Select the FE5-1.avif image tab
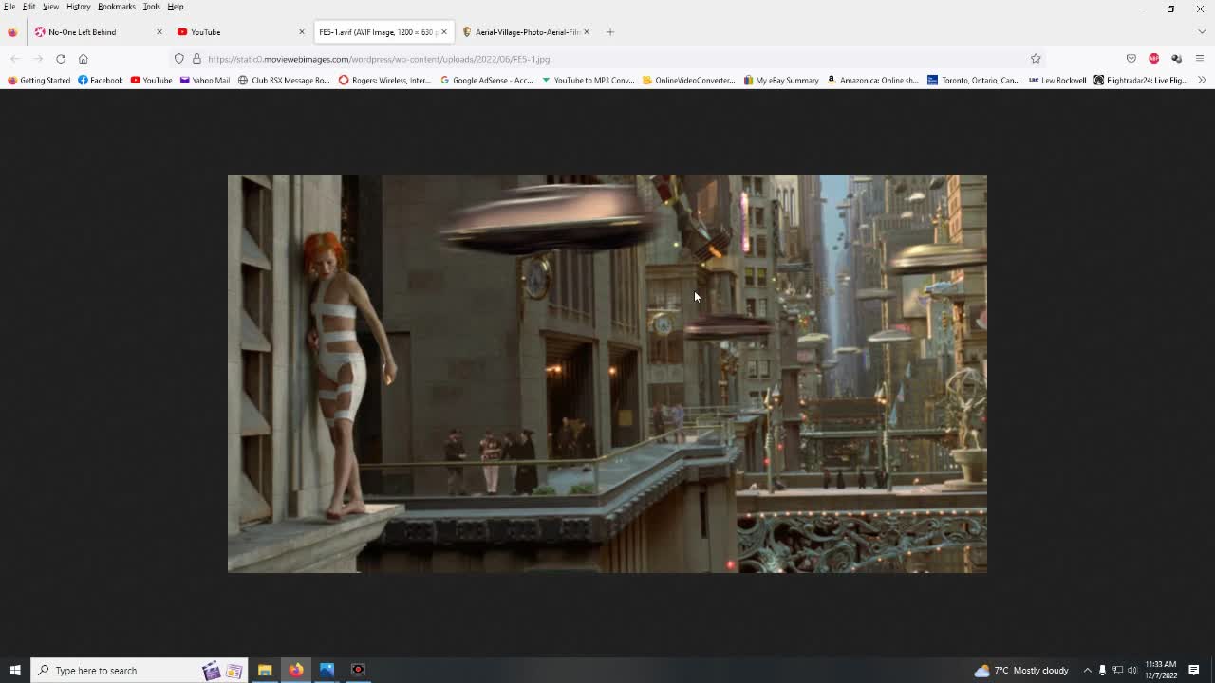This screenshot has width=1215, height=683. pos(377,32)
